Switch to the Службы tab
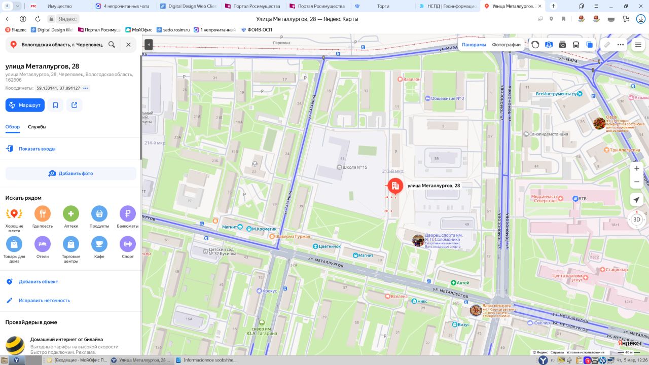Screen dimensions: 649x365 (37, 127)
